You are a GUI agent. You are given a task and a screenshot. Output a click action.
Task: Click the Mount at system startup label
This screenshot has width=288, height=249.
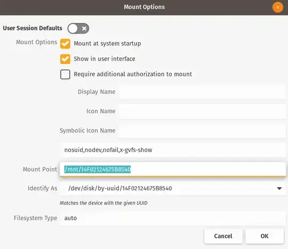(x=107, y=44)
